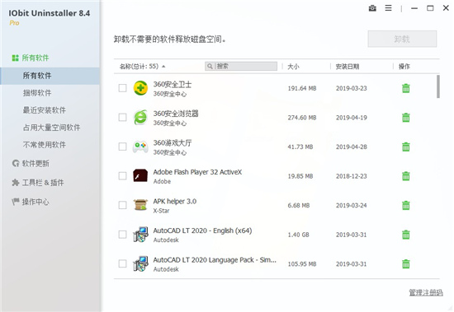The height and width of the screenshot is (312, 454).
Task: Open 不常使用软件 list
Action: (x=44, y=145)
